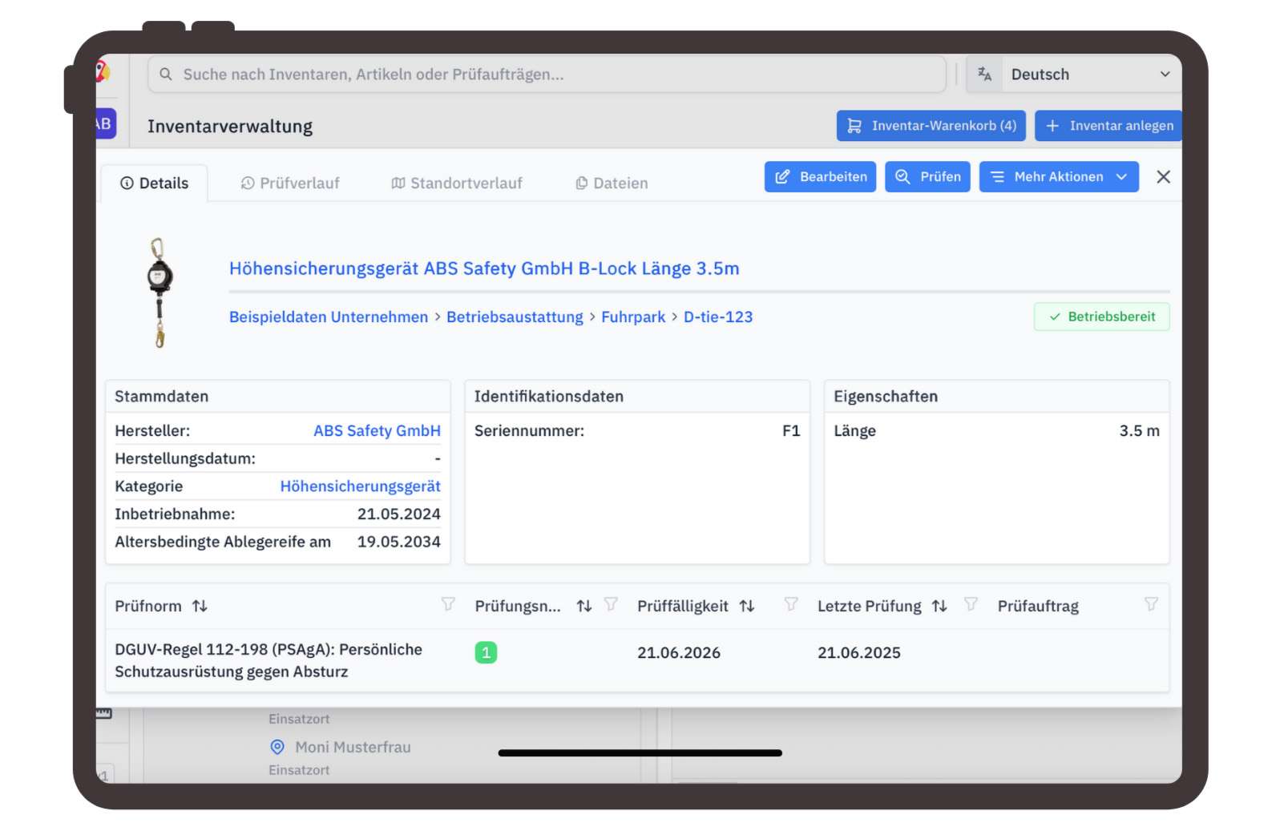
Task: Switch to the Prüfverlauf tab
Action: tap(290, 184)
